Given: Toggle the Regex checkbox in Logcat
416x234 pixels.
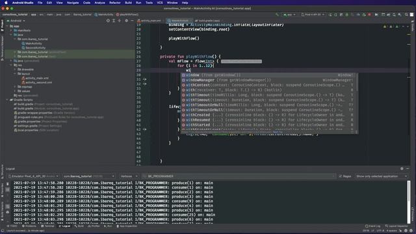Looking at the screenshot, I should pyautogui.click(x=341, y=176).
